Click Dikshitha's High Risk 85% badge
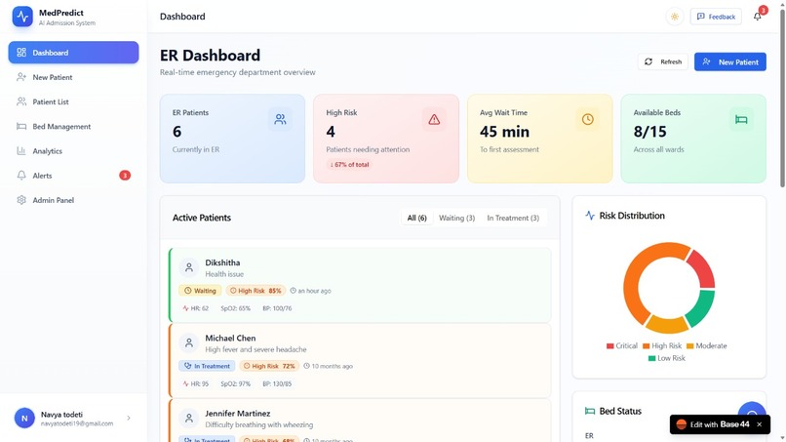 [x=255, y=291]
